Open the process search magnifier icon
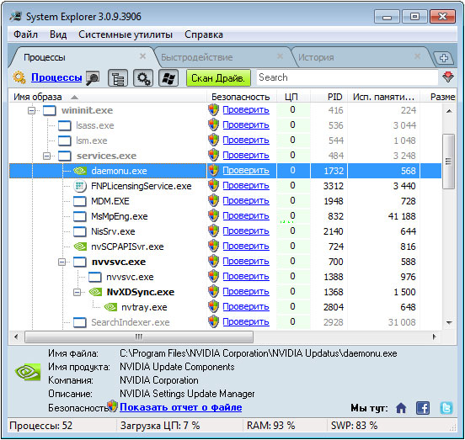This screenshot has height=440, width=465. coord(93,78)
